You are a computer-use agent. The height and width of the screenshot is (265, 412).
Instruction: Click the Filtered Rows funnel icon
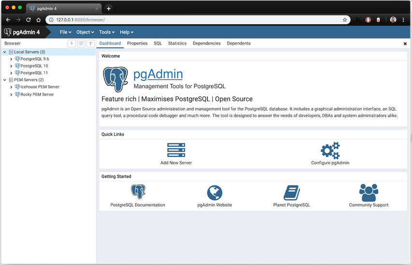coord(90,44)
